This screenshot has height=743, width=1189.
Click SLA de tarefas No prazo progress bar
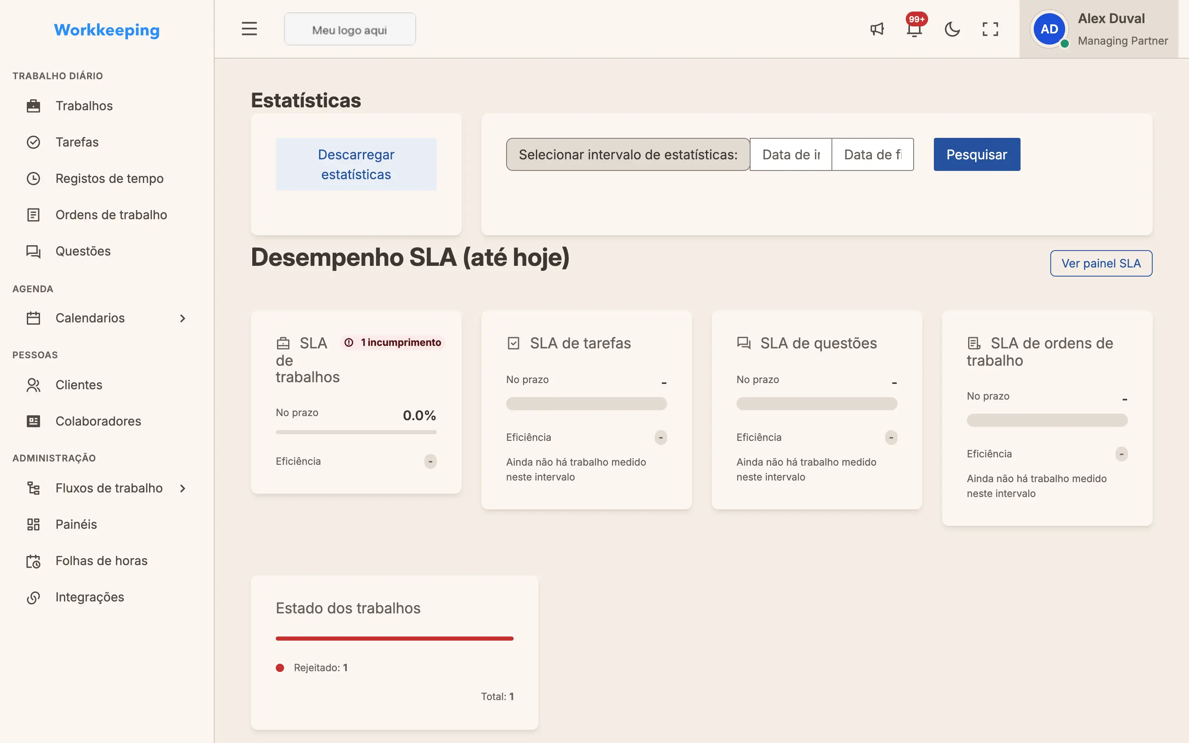click(x=586, y=404)
